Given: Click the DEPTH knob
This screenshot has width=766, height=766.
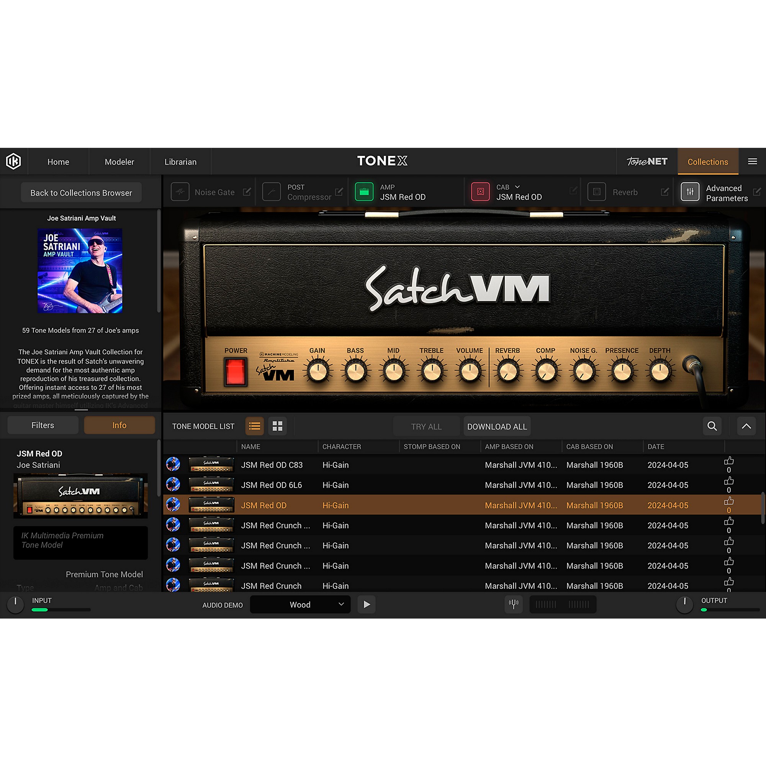Looking at the screenshot, I should (x=660, y=372).
